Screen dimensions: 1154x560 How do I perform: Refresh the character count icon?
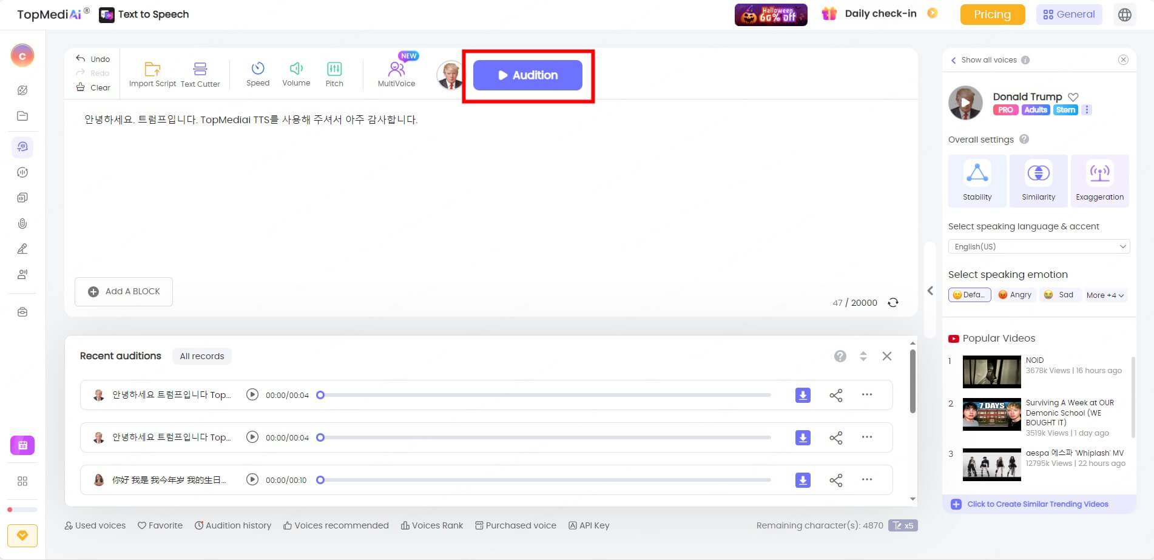(893, 303)
